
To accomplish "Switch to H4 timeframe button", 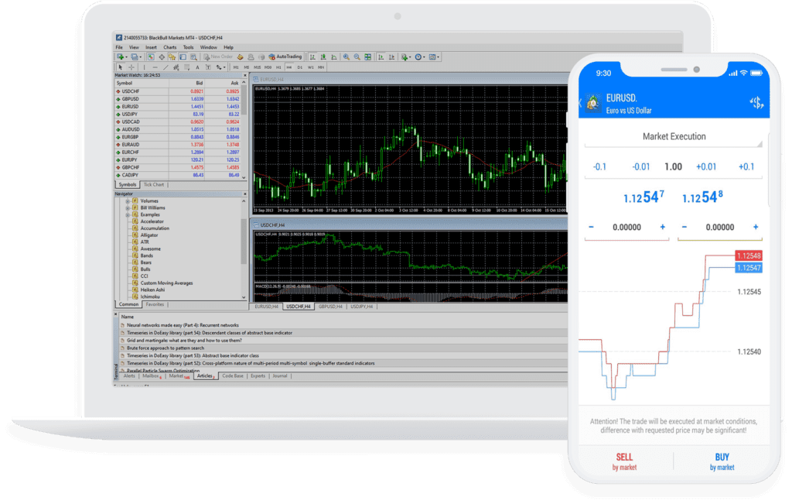I will (x=288, y=67).
